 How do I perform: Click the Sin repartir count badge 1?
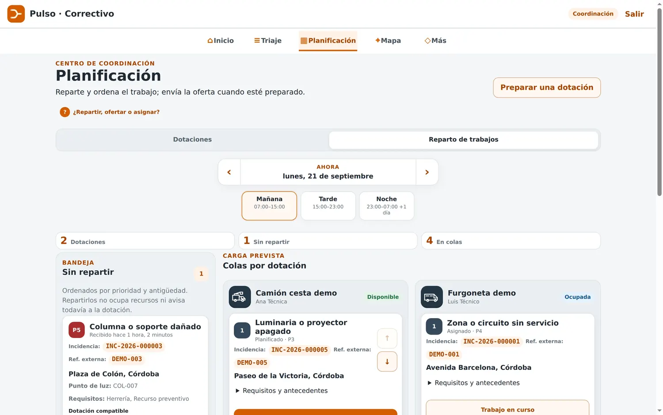point(201,273)
